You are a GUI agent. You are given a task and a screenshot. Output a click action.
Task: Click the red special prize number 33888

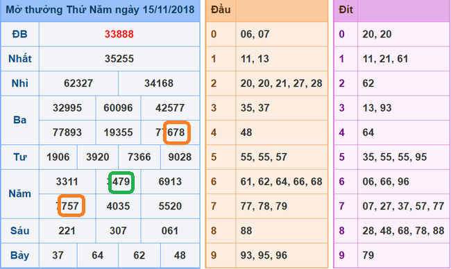pyautogui.click(x=119, y=34)
